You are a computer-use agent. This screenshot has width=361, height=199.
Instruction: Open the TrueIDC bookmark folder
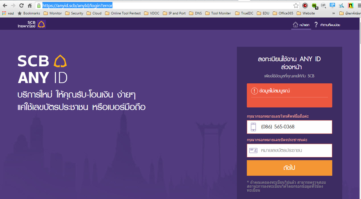(x=244, y=13)
